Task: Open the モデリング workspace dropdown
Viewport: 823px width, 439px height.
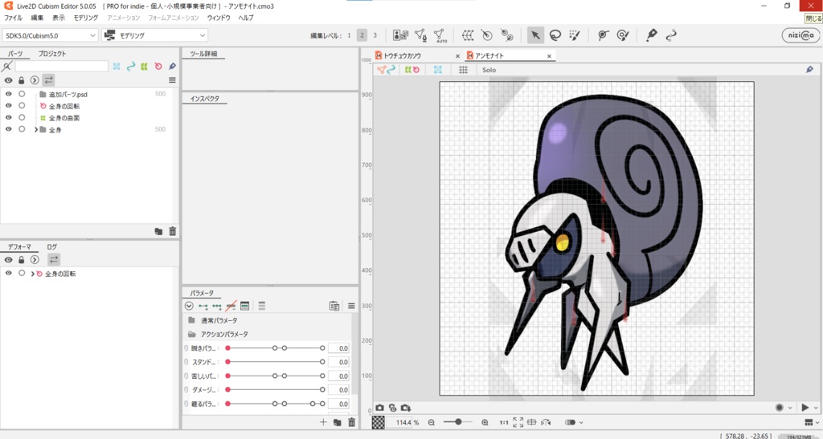Action: [x=155, y=35]
